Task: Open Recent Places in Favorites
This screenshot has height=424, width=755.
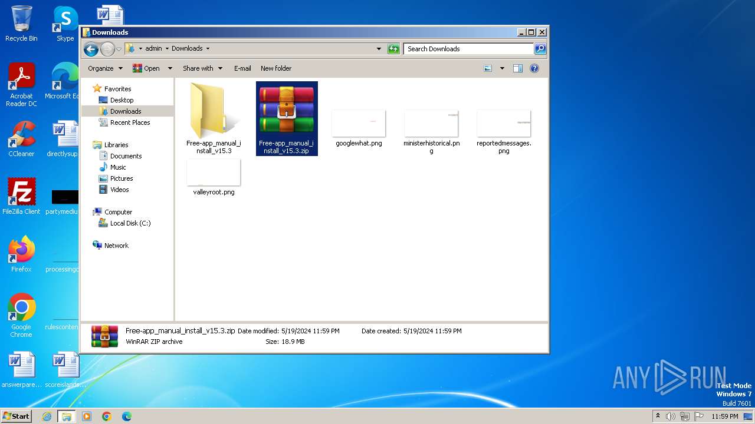Action: [130, 122]
